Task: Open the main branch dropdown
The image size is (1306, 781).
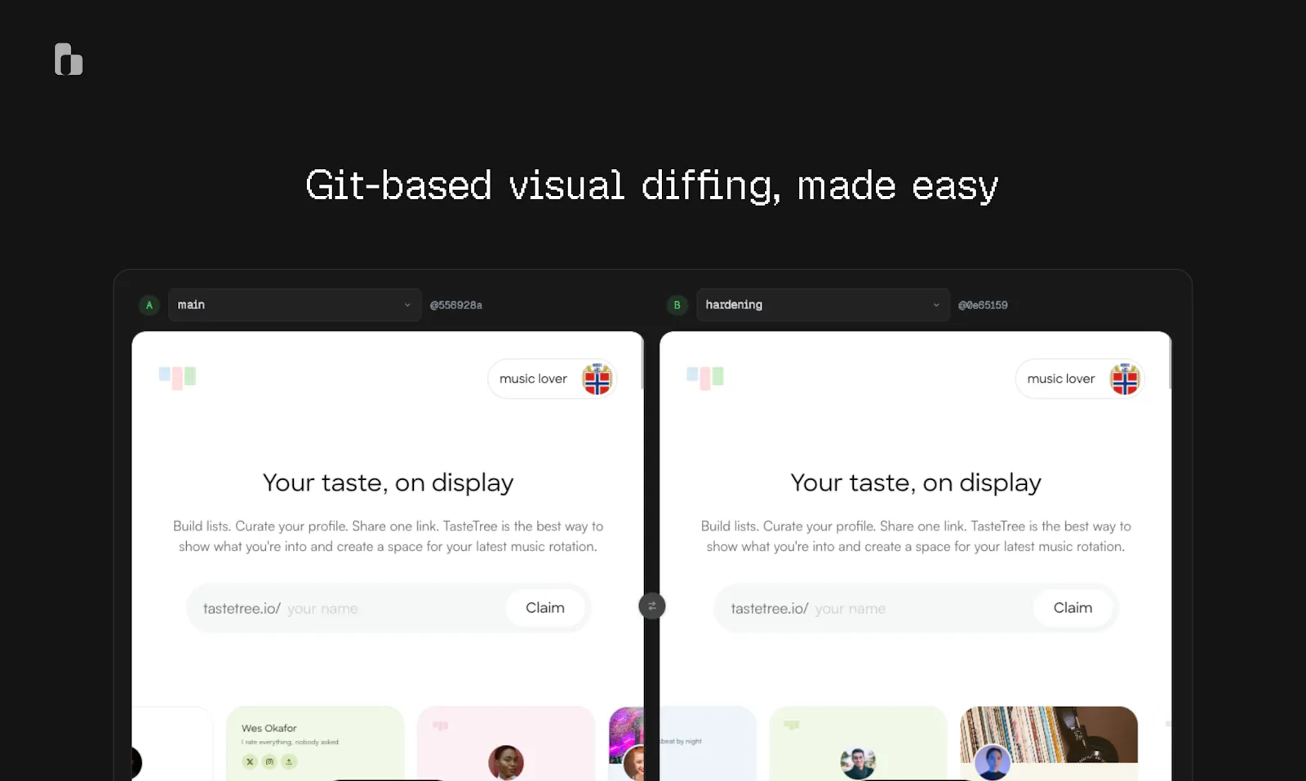Action: [295, 304]
